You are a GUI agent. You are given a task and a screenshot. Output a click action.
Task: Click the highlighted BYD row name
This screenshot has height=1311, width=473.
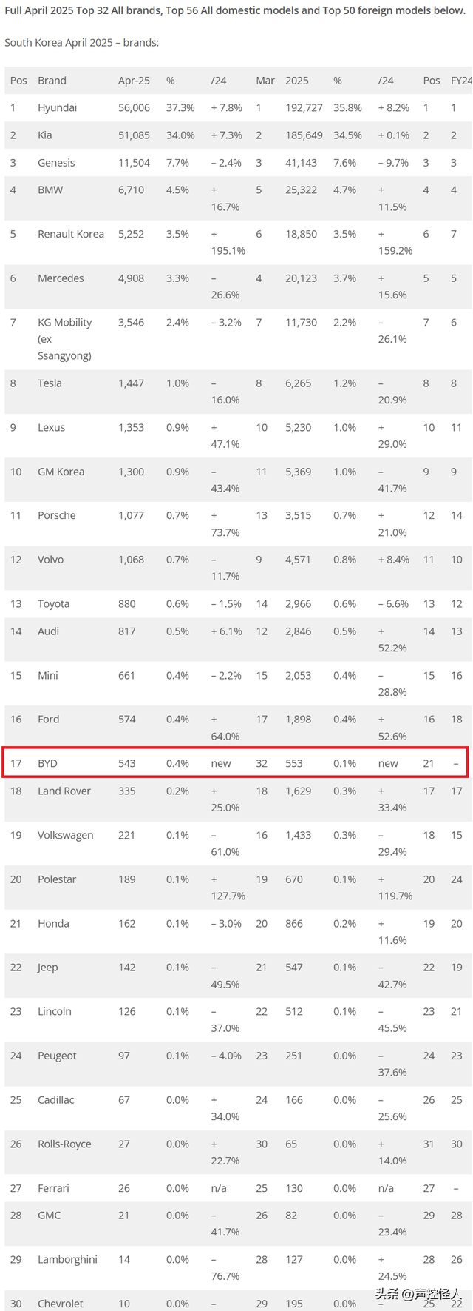47,763
